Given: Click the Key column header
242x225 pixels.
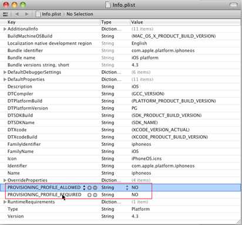Looking at the screenshot, I should pos(12,22).
